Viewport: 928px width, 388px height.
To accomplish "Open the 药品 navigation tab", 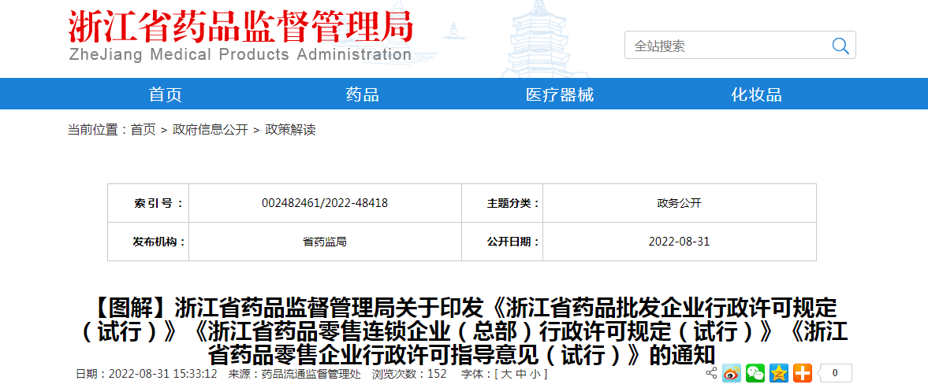I will 362,94.
